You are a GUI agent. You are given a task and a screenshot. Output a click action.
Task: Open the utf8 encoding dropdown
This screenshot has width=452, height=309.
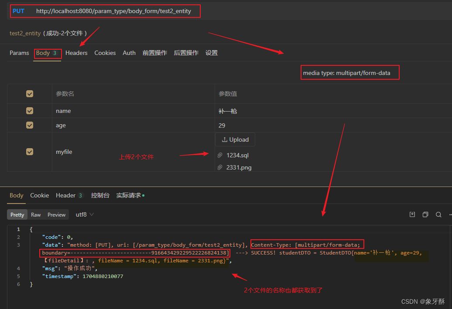(x=85, y=214)
